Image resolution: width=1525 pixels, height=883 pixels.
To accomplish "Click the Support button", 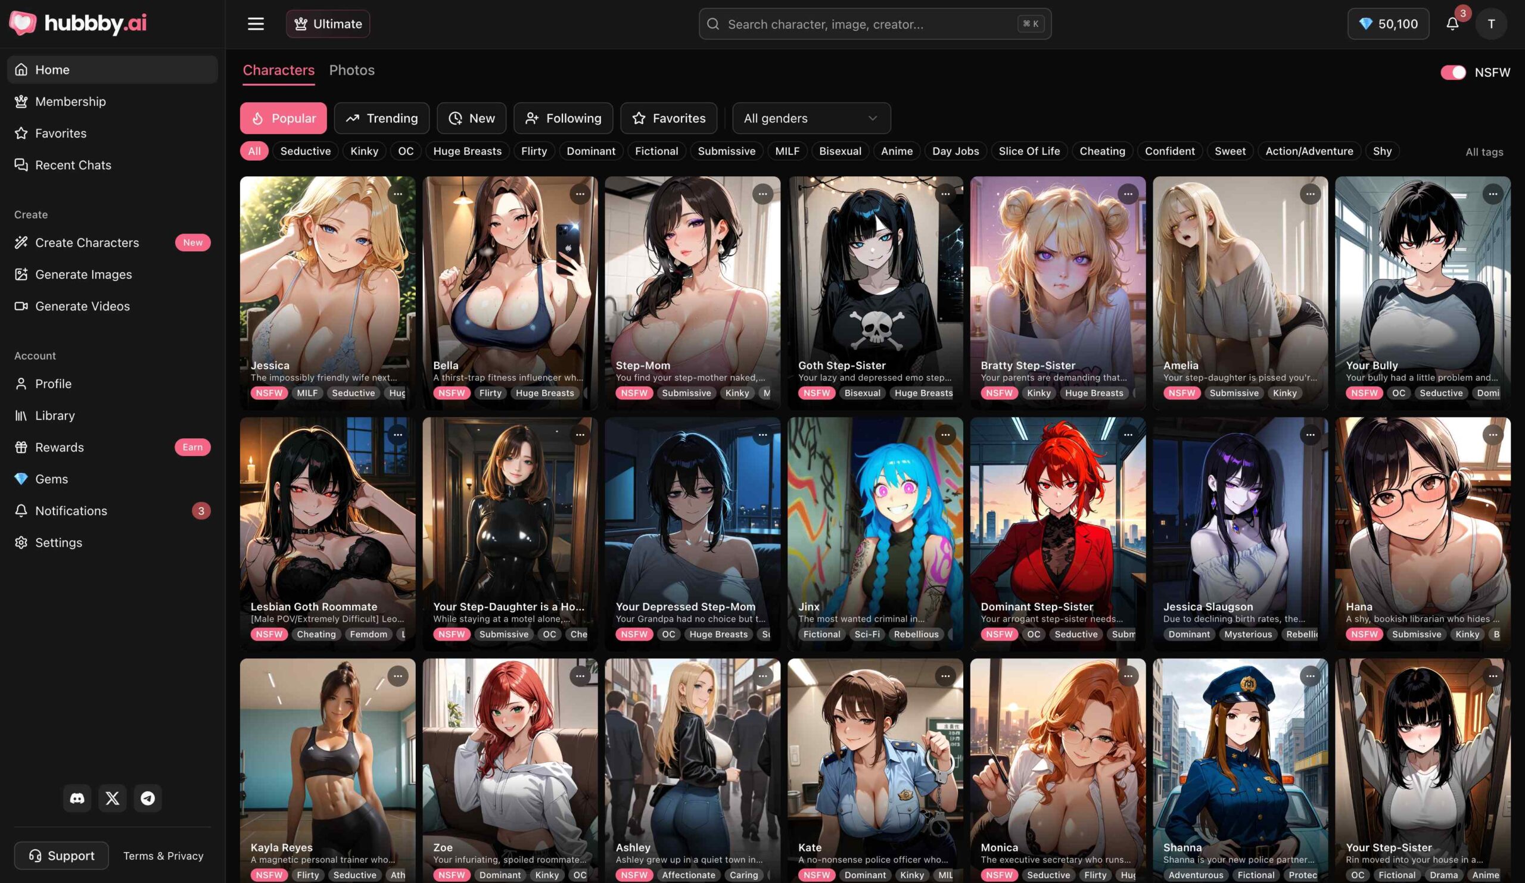I will point(61,855).
